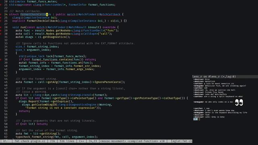Click 'StringLiteral' on line 49
Screen dimensions: 258x145
[x=81, y=95]
